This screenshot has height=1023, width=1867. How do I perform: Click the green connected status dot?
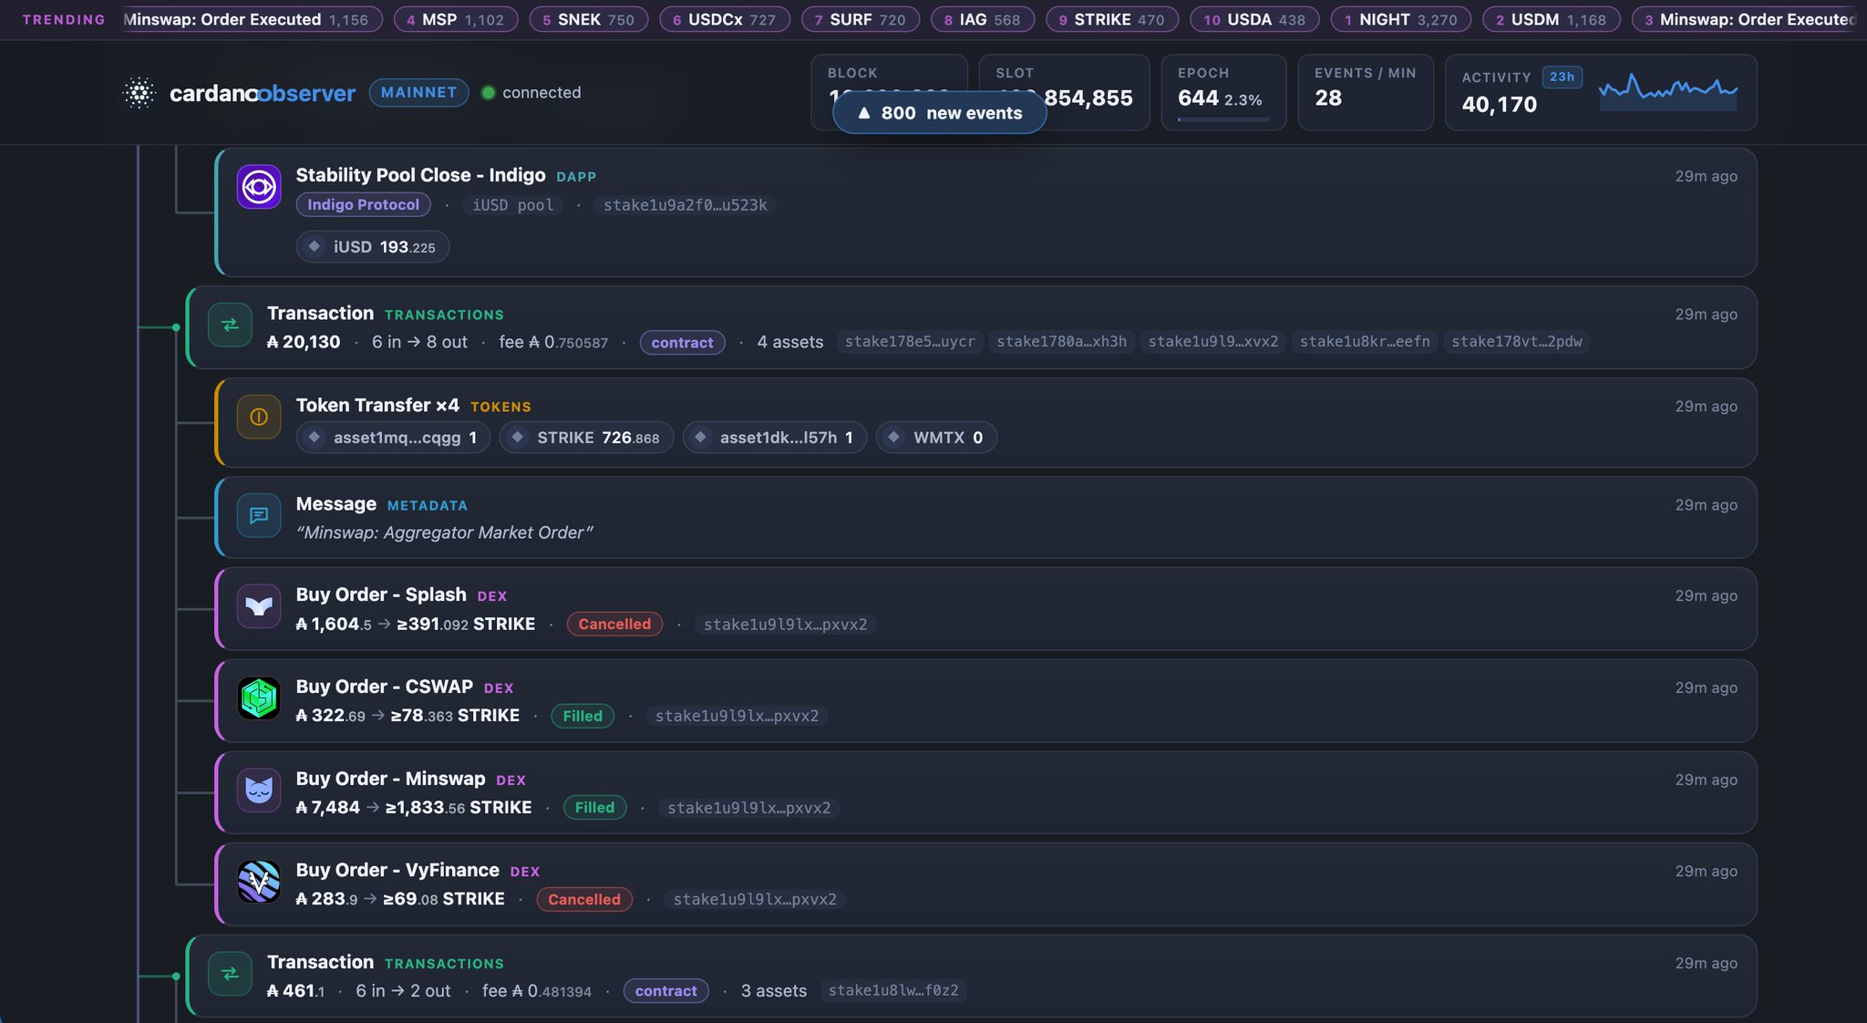pos(488,92)
